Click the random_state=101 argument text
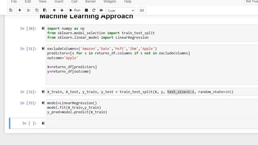Image resolution: width=258 pixels, height=145 pixels. pyautogui.click(x=215, y=92)
